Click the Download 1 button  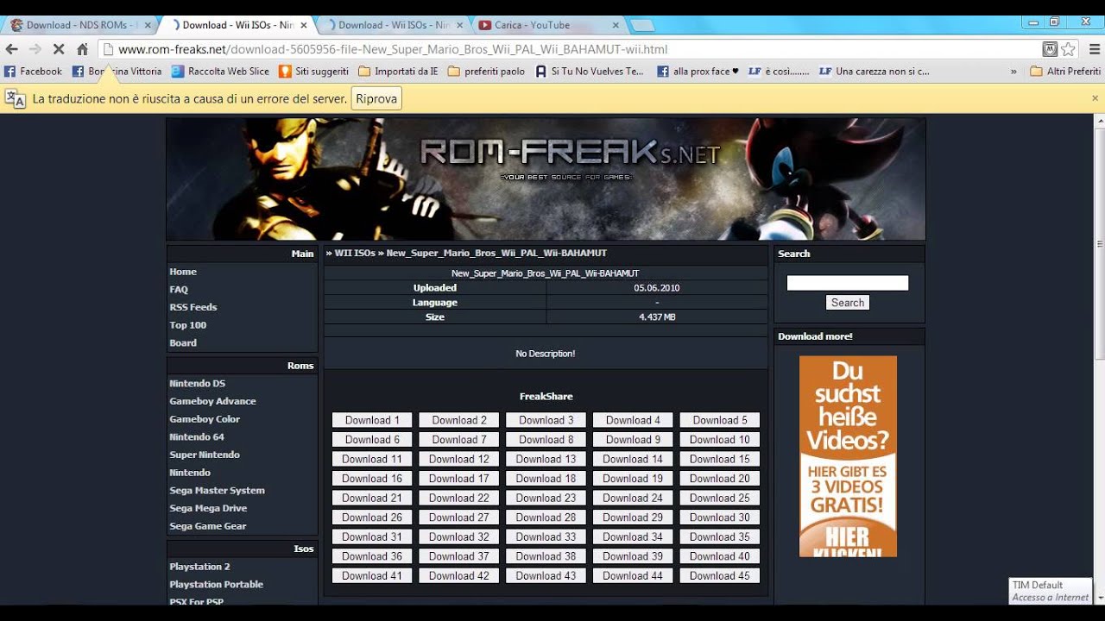tap(372, 420)
